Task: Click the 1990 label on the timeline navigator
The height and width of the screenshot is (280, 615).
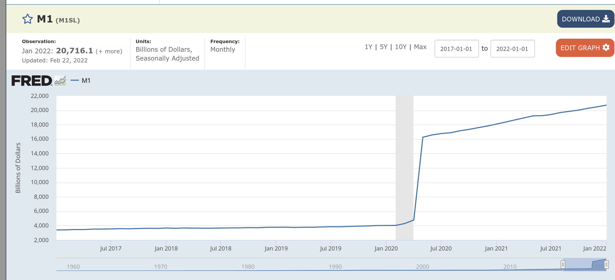Action: [335, 267]
